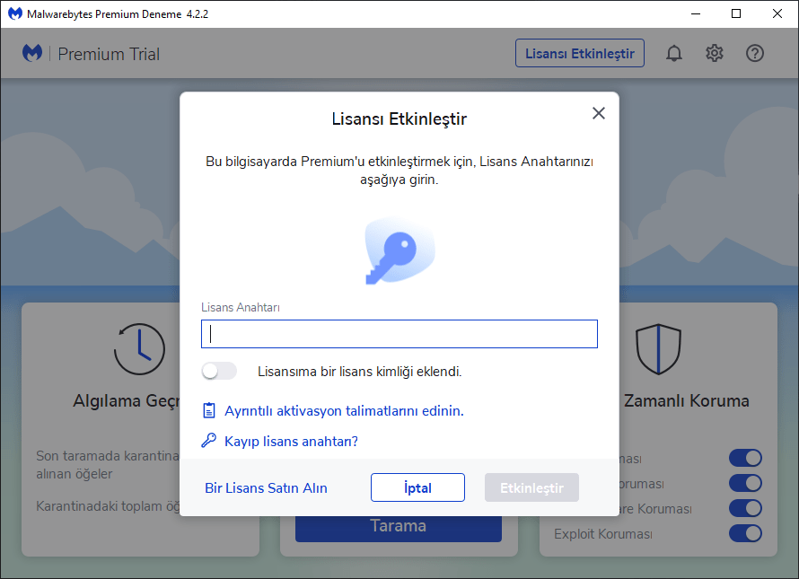
Task: Toggle the second protection switch
Action: [x=745, y=483]
